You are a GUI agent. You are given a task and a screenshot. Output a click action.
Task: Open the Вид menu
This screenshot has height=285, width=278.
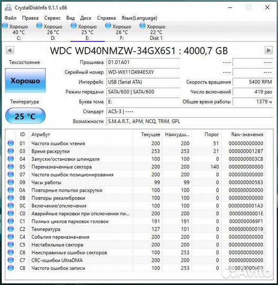tap(70, 18)
